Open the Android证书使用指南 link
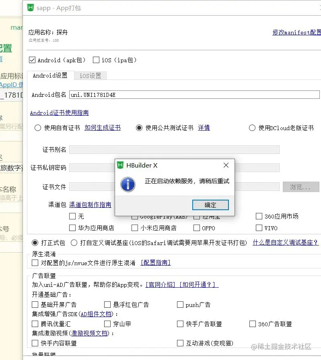 [60, 113]
